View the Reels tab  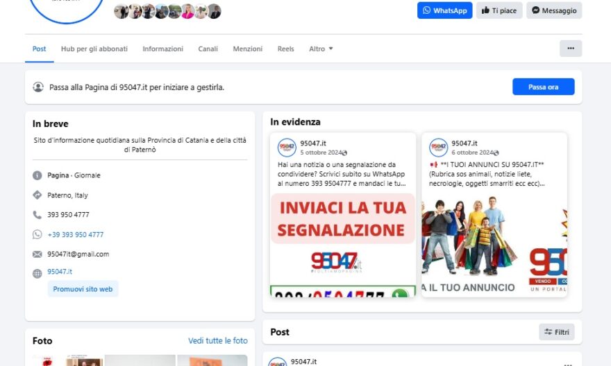coord(285,49)
